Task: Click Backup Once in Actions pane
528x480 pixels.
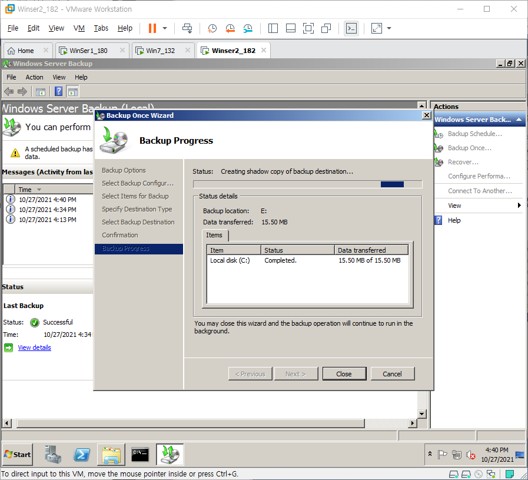Action: (469, 148)
